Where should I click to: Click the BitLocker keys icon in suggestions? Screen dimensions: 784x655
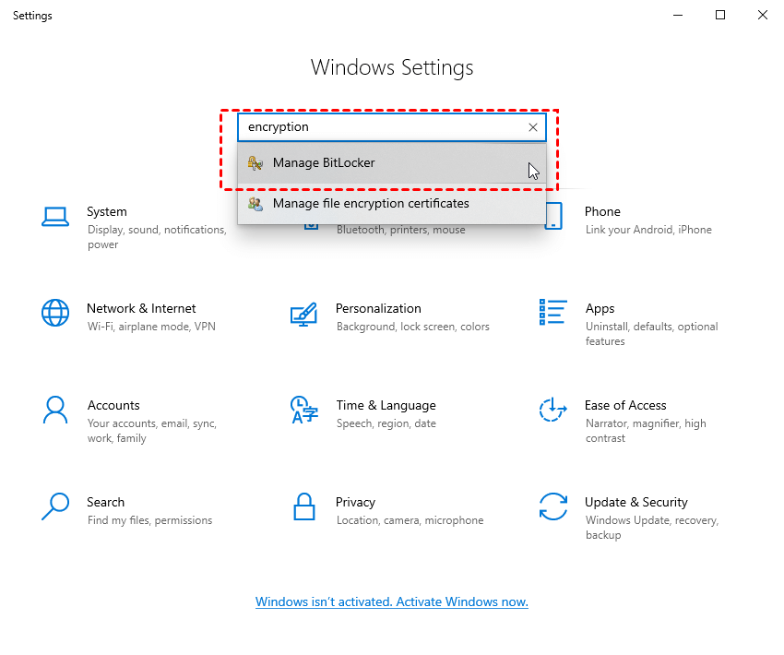pyautogui.click(x=255, y=163)
